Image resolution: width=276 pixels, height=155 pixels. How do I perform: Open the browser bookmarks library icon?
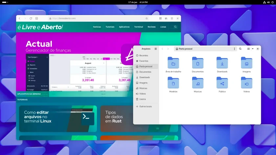(166, 18)
